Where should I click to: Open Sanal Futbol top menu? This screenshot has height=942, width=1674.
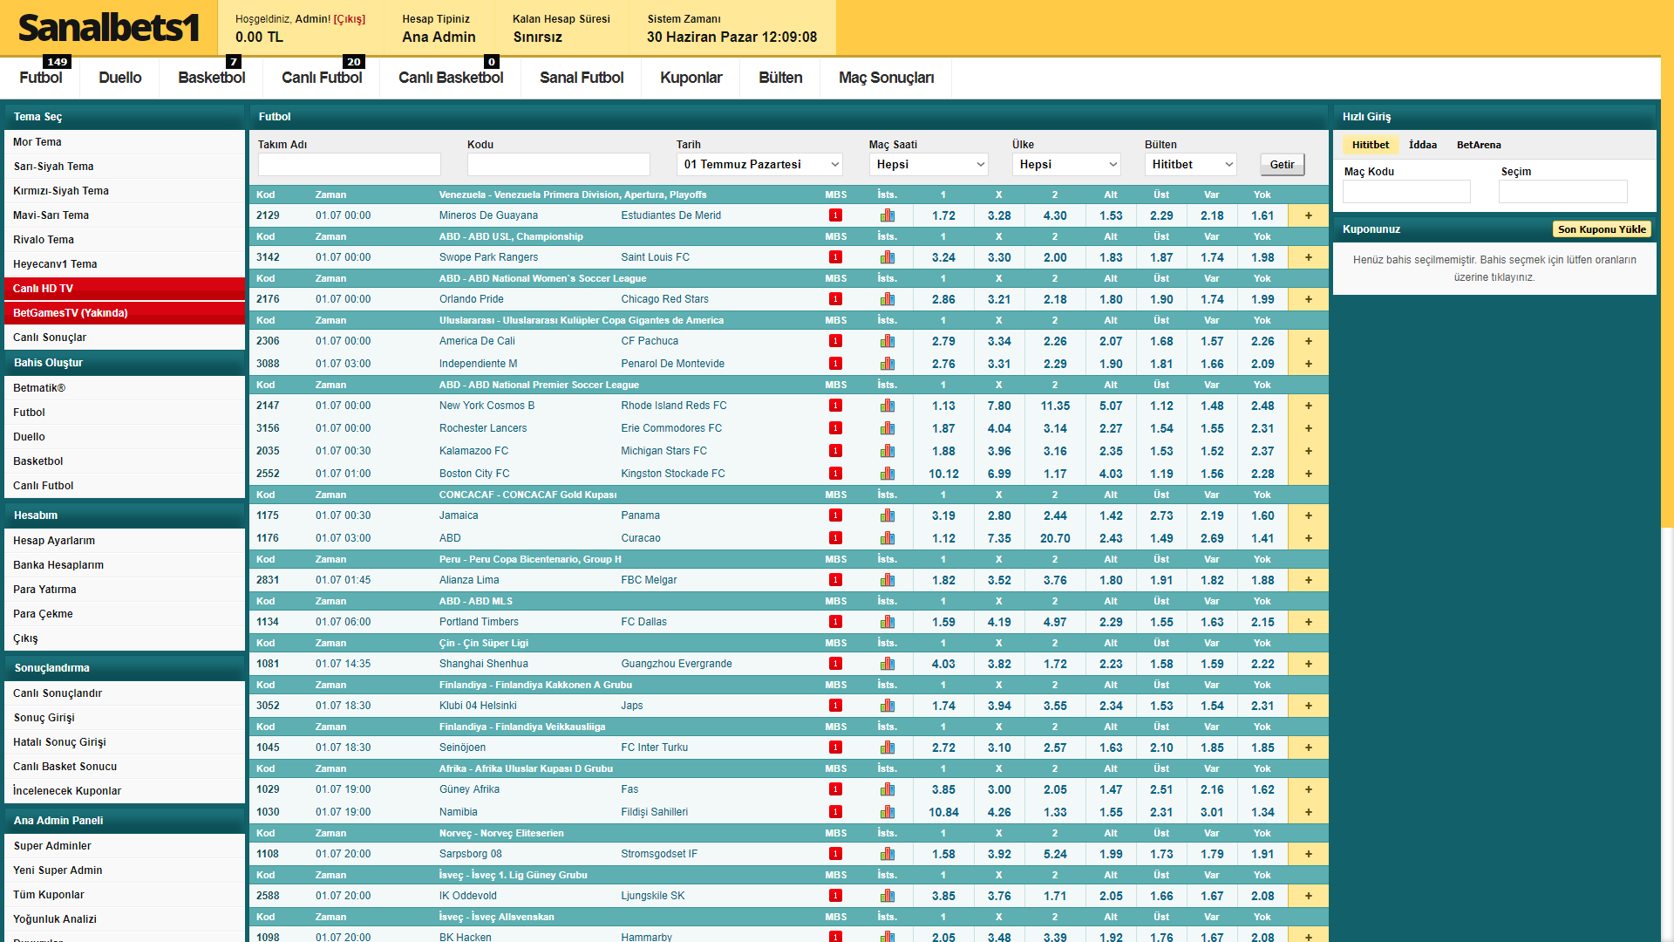click(x=582, y=78)
